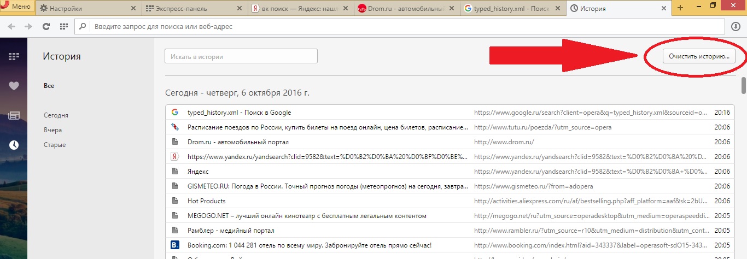This screenshot has width=747, height=259.
Task: Open Расписание поездов по России entry
Action: [x=328, y=127]
